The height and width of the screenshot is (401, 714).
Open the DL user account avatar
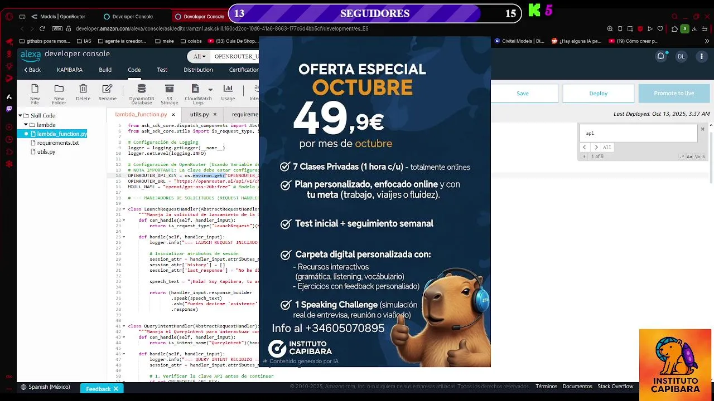click(681, 56)
